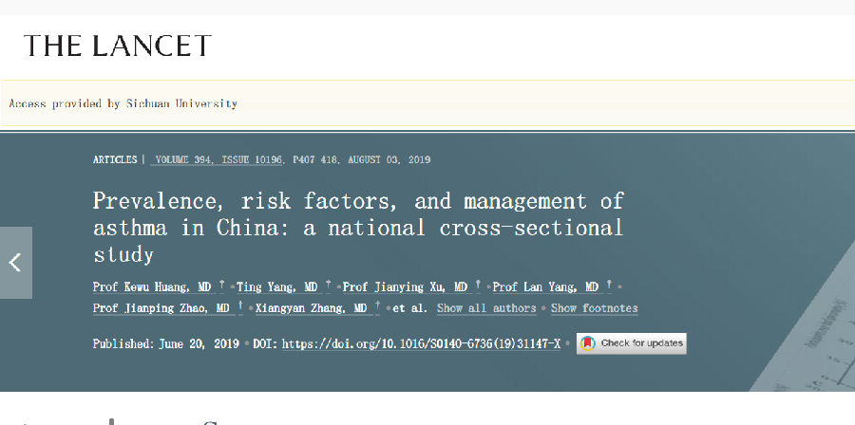Viewport: 855px width, 425px height.
Task: Expand Show all authors
Action: coord(486,308)
